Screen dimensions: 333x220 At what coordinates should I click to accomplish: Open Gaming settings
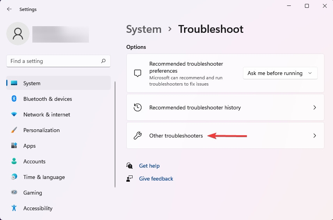click(58, 193)
